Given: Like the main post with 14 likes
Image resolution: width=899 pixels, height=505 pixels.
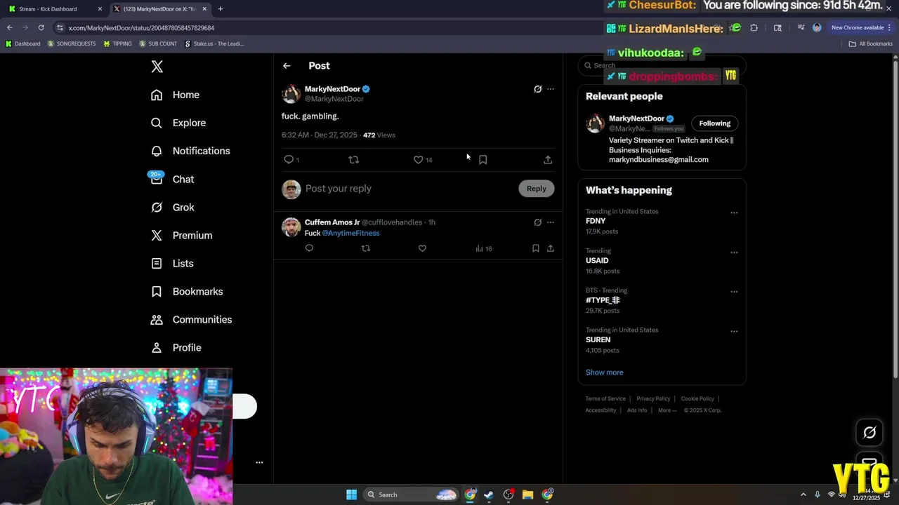Looking at the screenshot, I should pyautogui.click(x=419, y=160).
